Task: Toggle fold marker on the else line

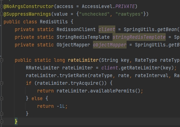Action: pyautogui.click(x=1, y=99)
